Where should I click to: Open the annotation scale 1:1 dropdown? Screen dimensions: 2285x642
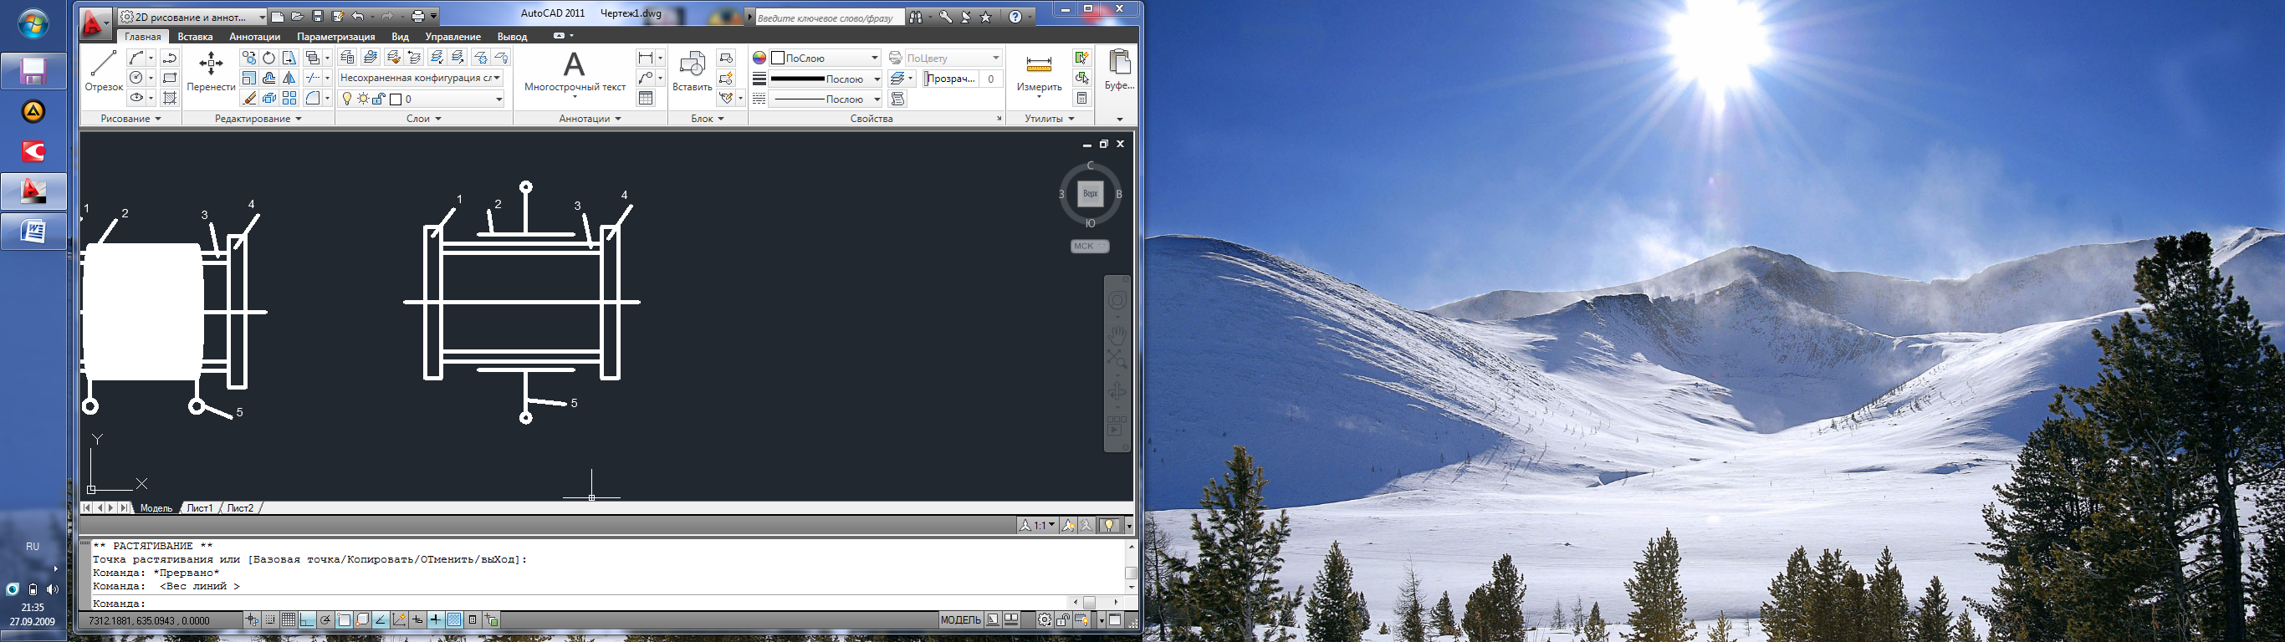1037,525
